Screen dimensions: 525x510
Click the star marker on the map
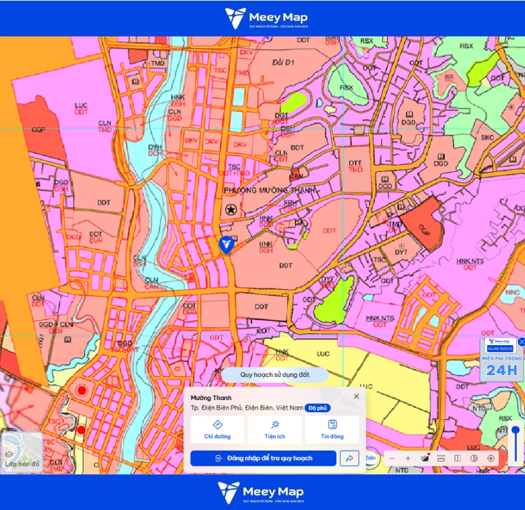[x=231, y=210]
